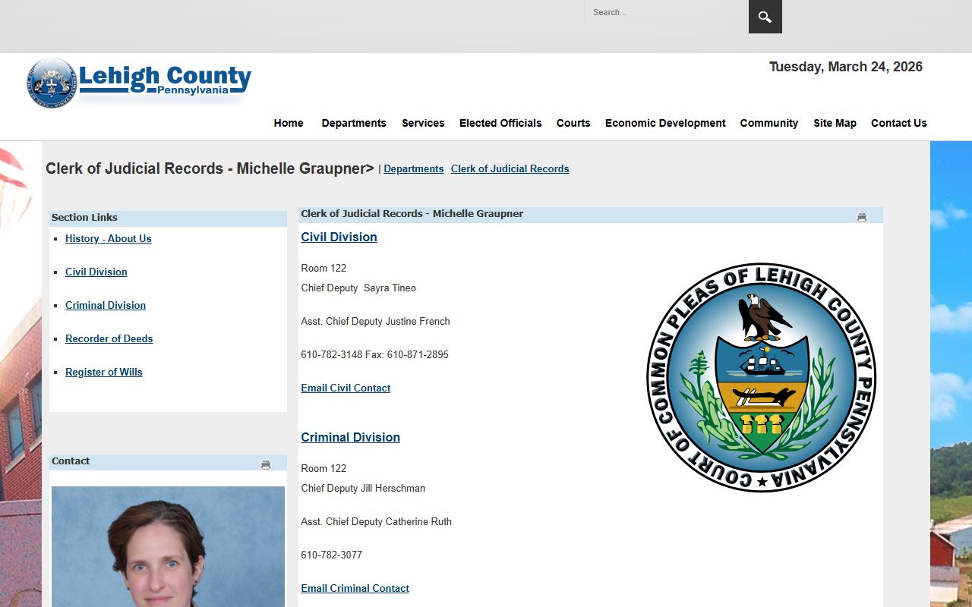Click text Chief Deputy Sayra Tineo
972x607 pixels.
[x=358, y=288]
